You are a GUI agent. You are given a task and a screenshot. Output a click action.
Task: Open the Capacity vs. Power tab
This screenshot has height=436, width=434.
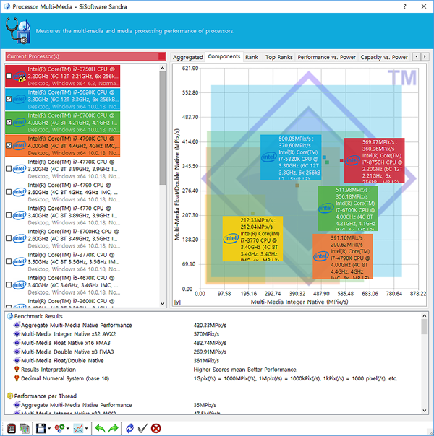[x=384, y=57]
